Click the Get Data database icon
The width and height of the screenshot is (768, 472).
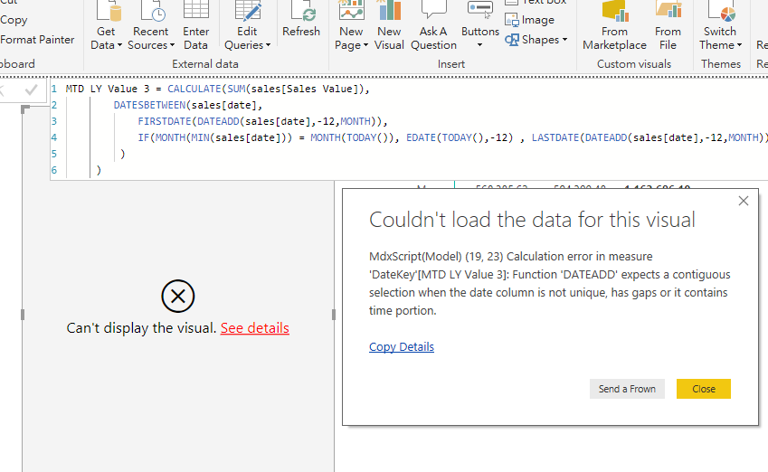[x=109, y=11]
